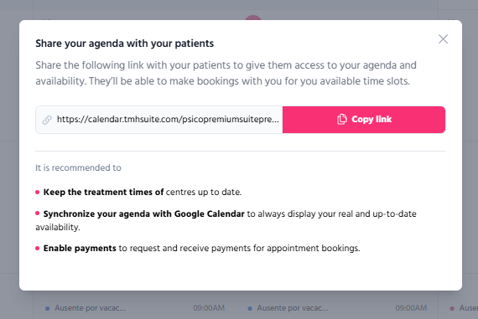Click the pink circle peeking above the dialog

coord(253,18)
